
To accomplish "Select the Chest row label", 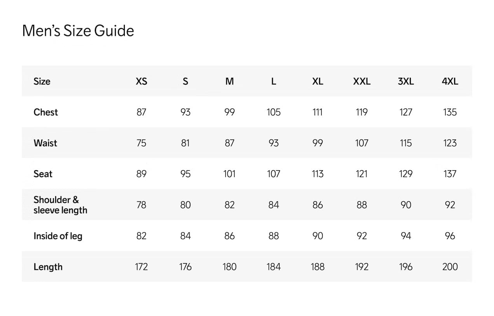I will [x=45, y=112].
